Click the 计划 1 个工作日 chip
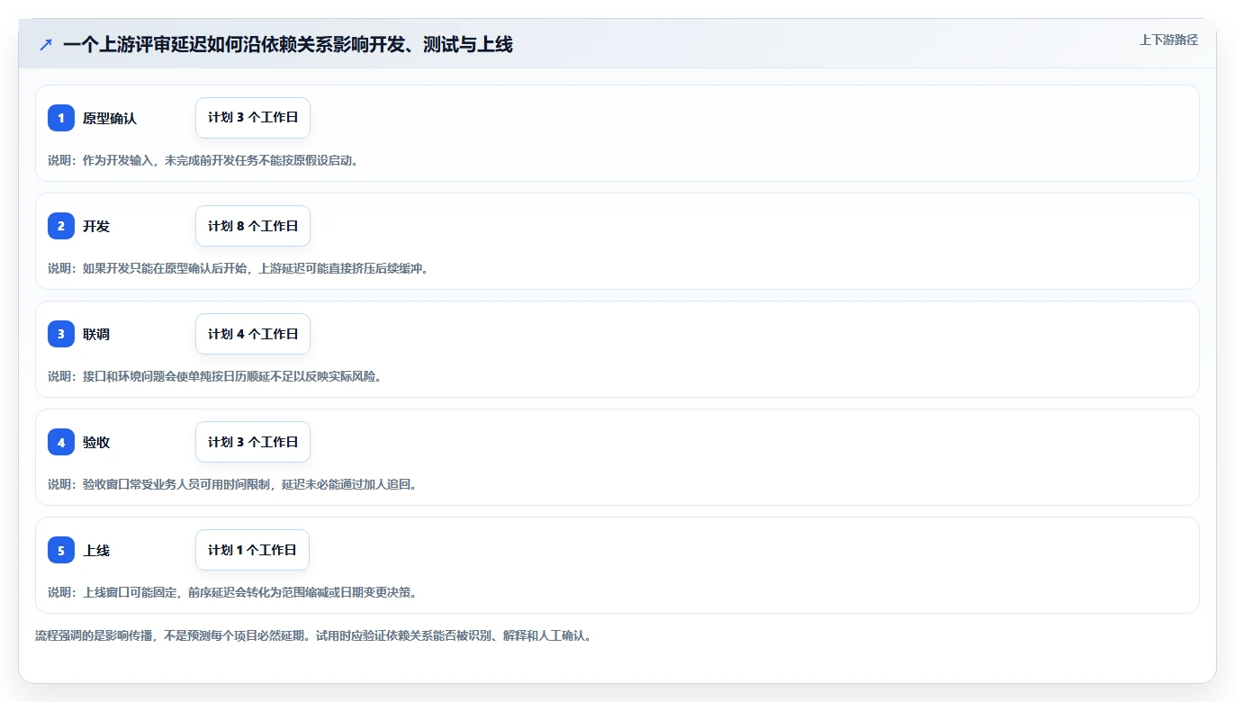 pyautogui.click(x=252, y=550)
